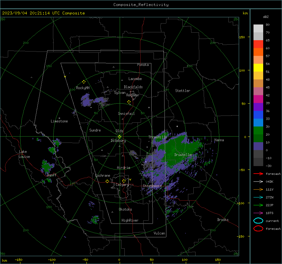Click the Olds label
This screenshot has height=264, width=282.
click(x=119, y=131)
